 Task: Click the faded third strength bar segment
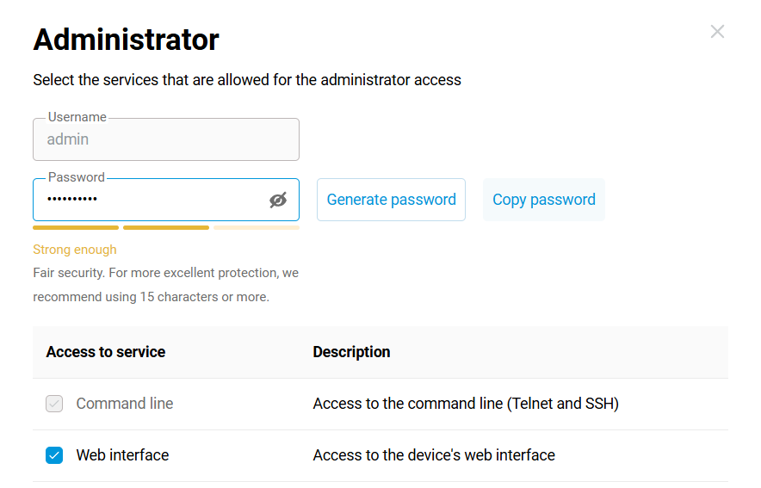click(257, 228)
